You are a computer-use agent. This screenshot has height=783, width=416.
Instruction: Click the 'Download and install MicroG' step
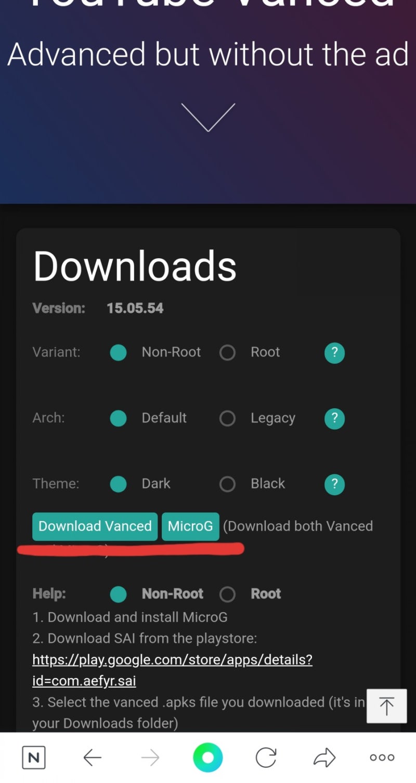130,617
